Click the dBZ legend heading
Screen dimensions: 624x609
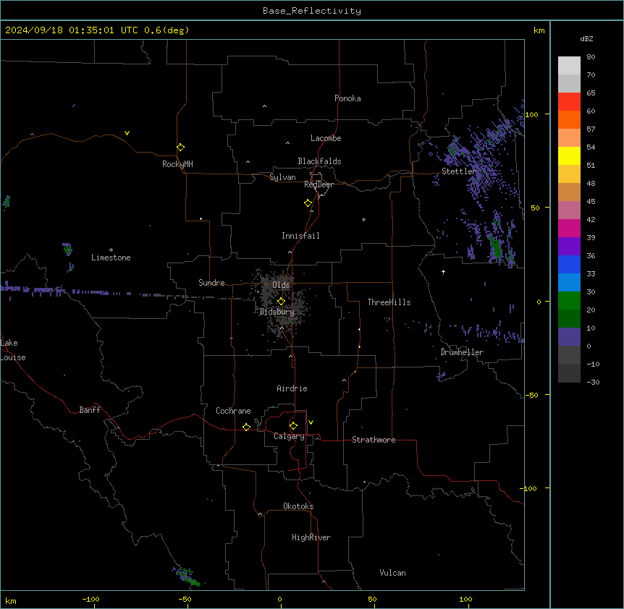[x=586, y=39]
